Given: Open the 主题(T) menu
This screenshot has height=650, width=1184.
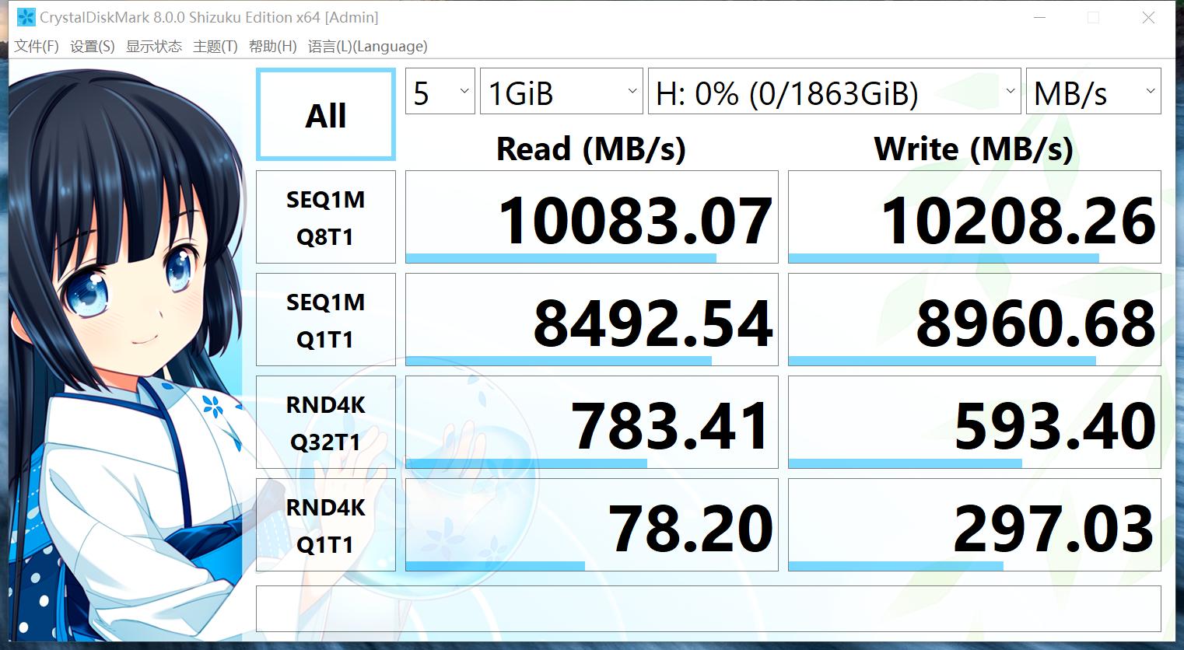Looking at the screenshot, I should click(215, 47).
